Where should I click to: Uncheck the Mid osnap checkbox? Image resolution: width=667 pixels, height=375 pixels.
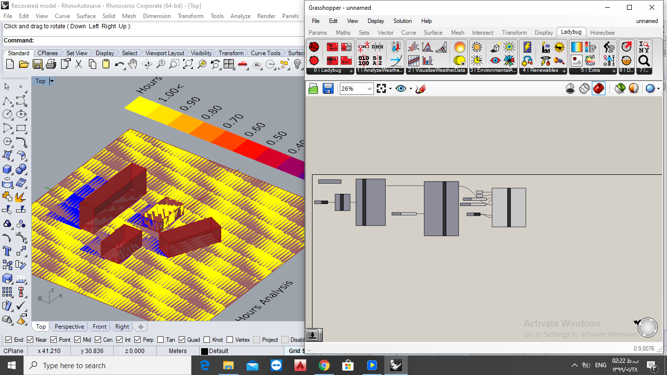click(x=77, y=340)
